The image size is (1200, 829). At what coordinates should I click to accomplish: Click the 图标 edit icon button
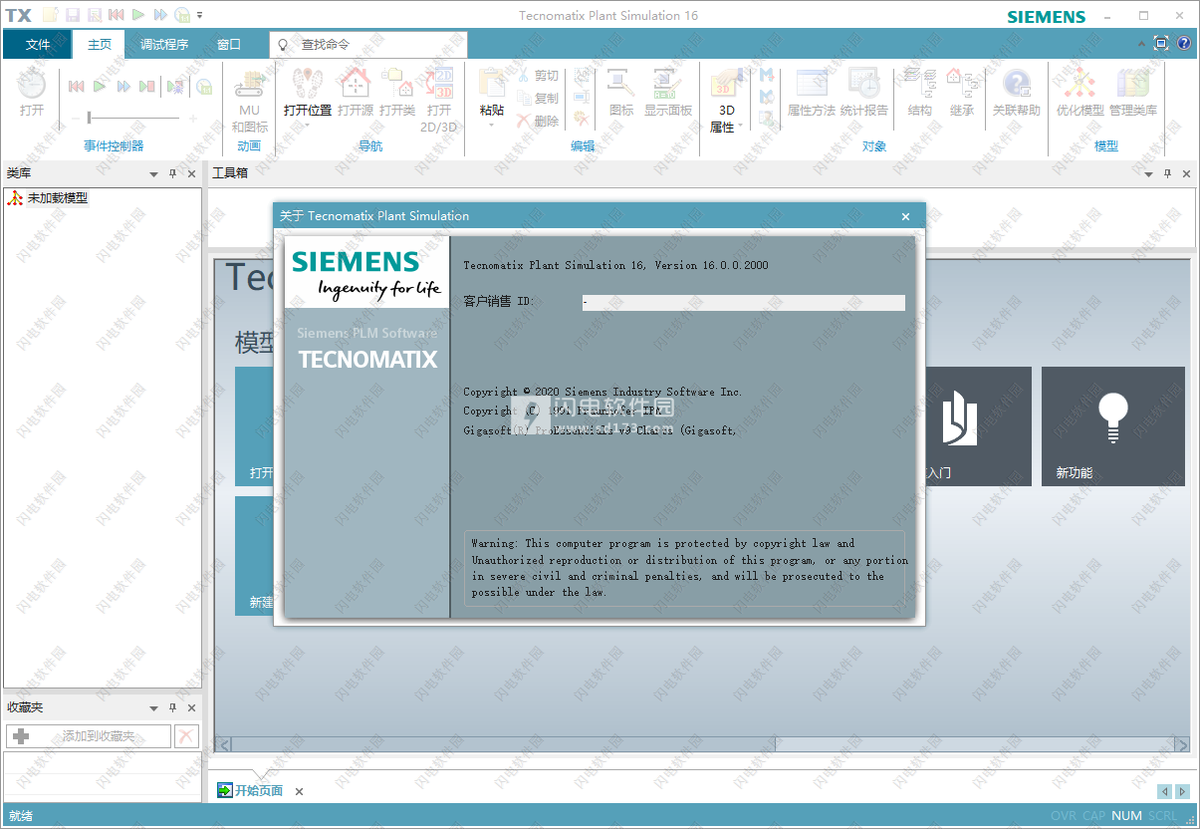tap(620, 85)
